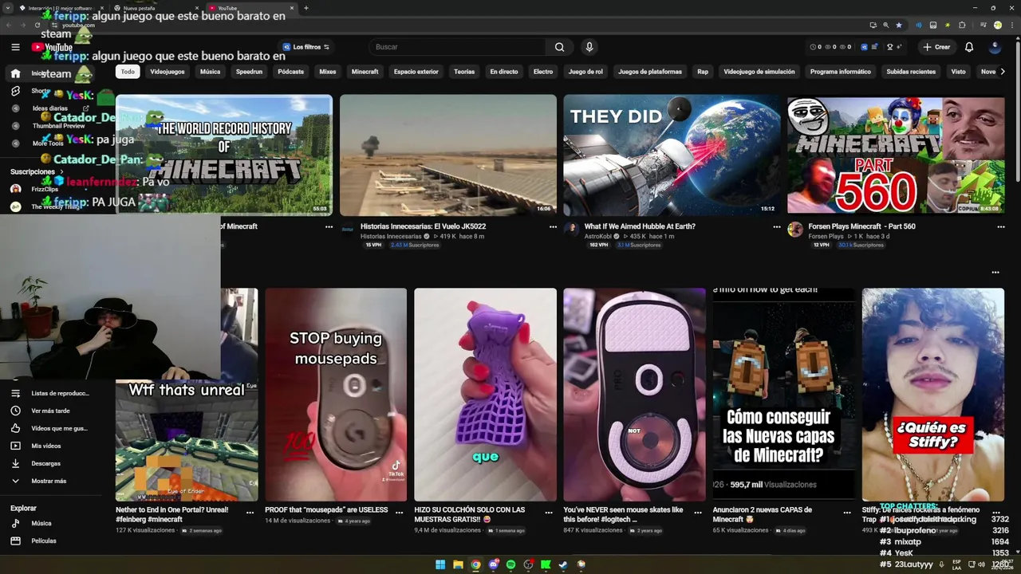Open Forsen Plays Minecraft Part 560 thumbnail
Image resolution: width=1021 pixels, height=574 pixels.
tap(896, 155)
